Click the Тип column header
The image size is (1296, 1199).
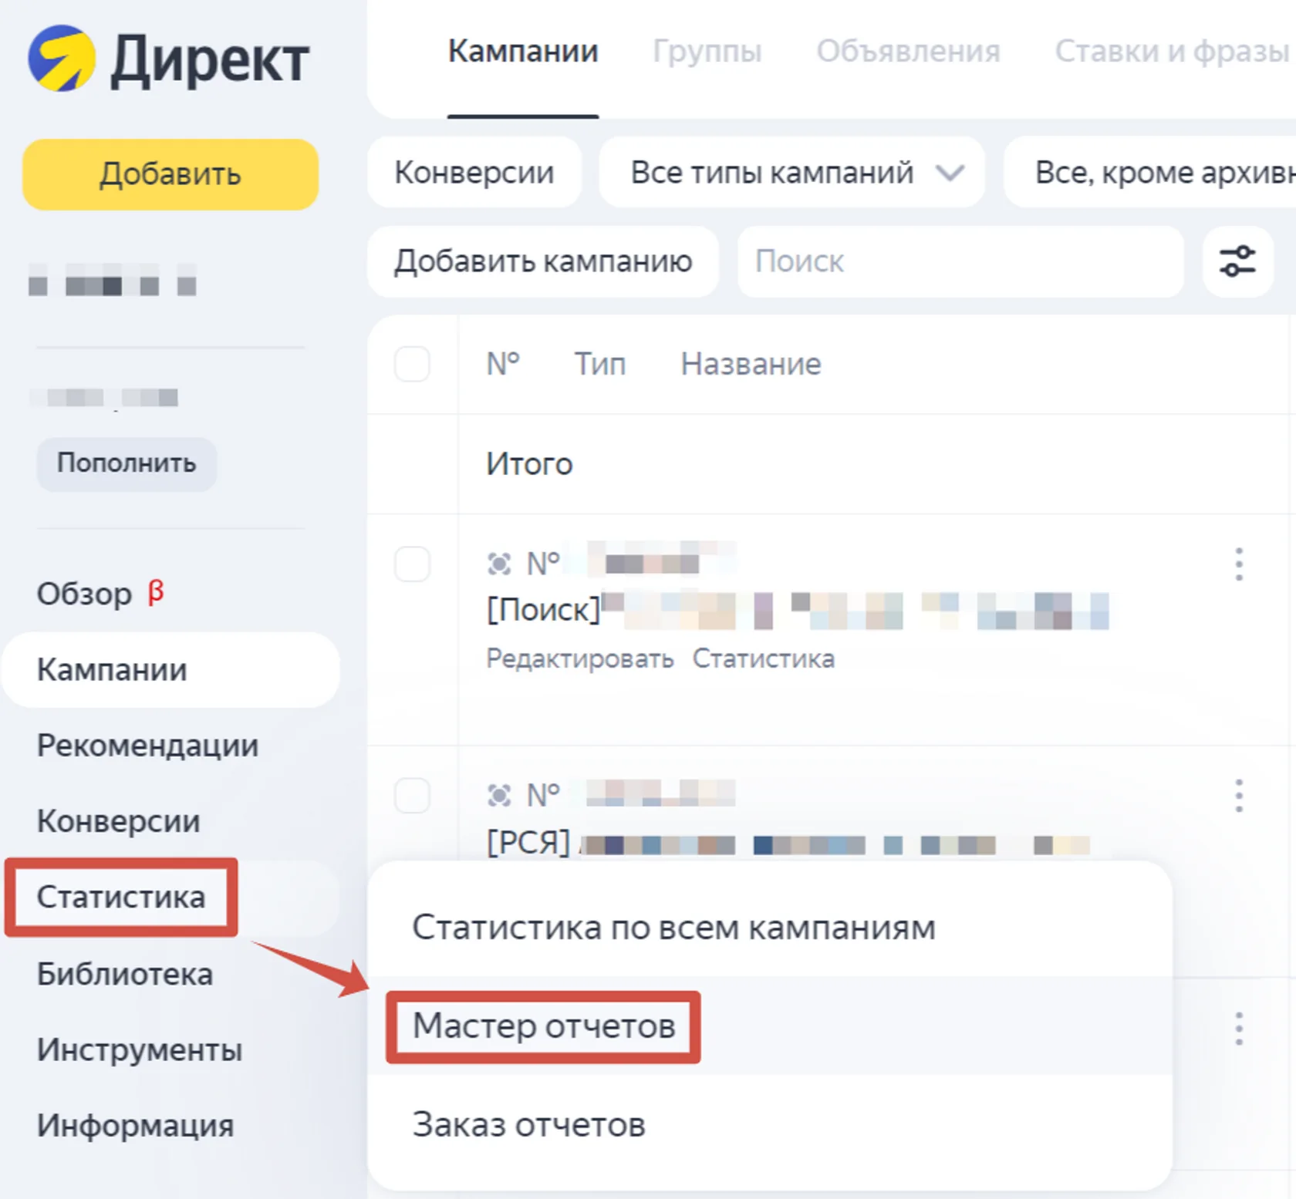pyautogui.click(x=600, y=363)
